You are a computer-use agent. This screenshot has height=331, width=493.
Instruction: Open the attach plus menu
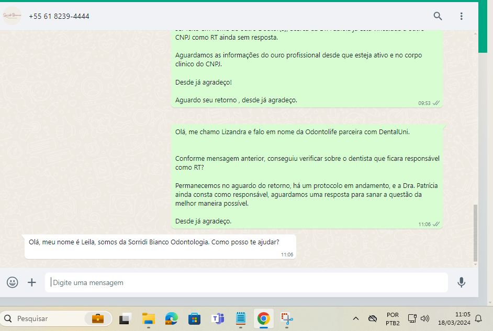(32, 282)
